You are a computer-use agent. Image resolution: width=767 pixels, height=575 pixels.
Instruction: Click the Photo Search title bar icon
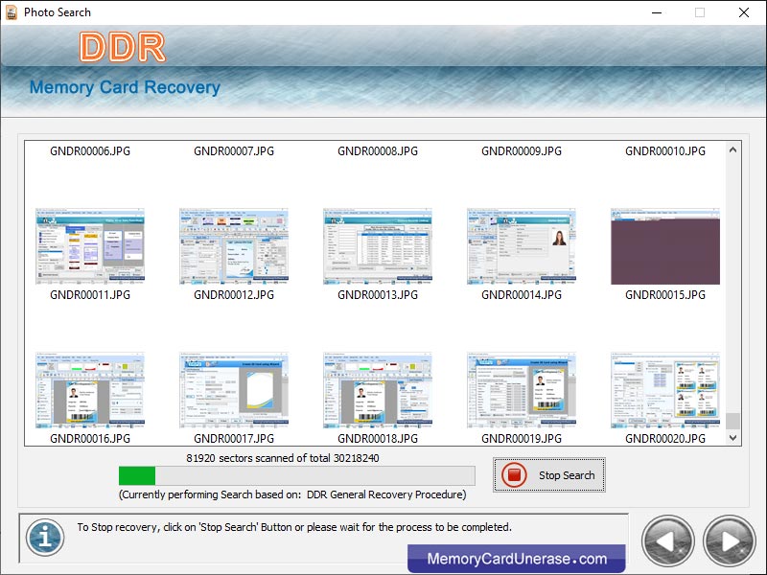pyautogui.click(x=12, y=12)
